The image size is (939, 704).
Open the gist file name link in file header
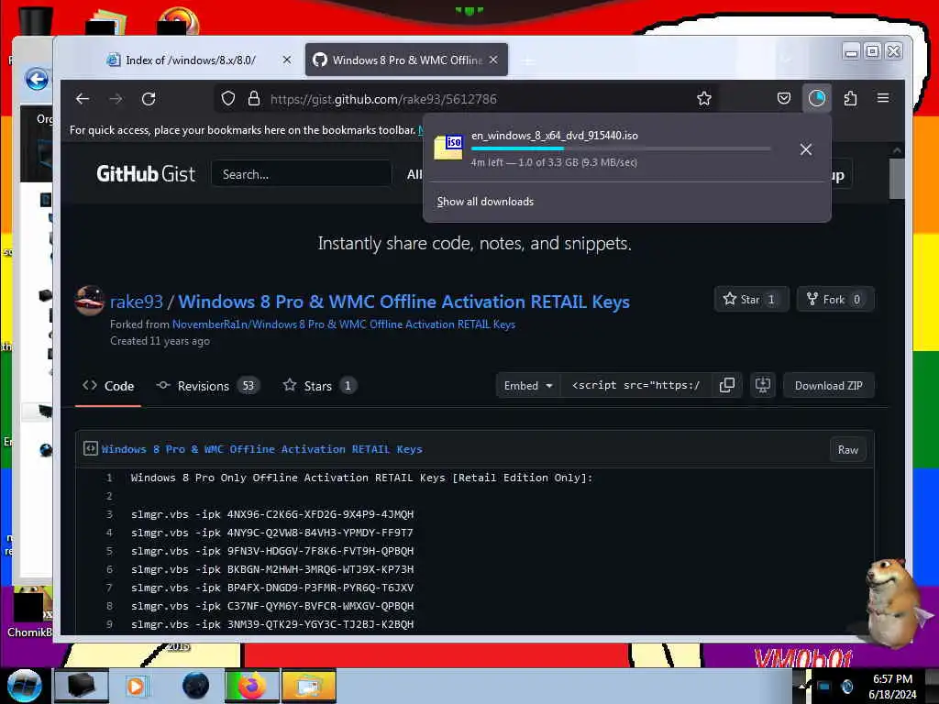click(261, 449)
